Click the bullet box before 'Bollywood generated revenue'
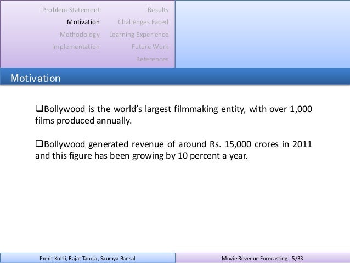350x263 pixels. pyautogui.click(x=39, y=143)
